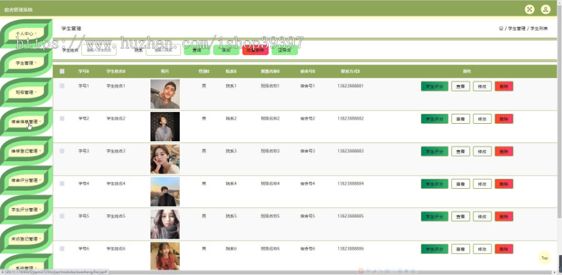Image resolution: width=562 pixels, height=275 pixels.
Task: Click 删除 for 学生姓名3
Action: pyautogui.click(x=504, y=151)
